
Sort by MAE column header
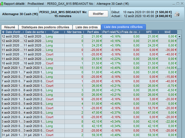pos(168,32)
